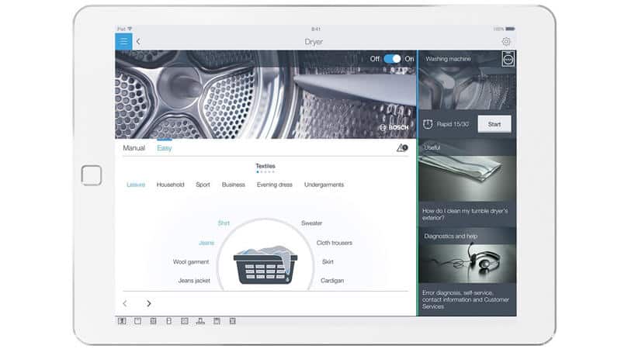
Task: Select Sweater textile option
Action: click(311, 223)
